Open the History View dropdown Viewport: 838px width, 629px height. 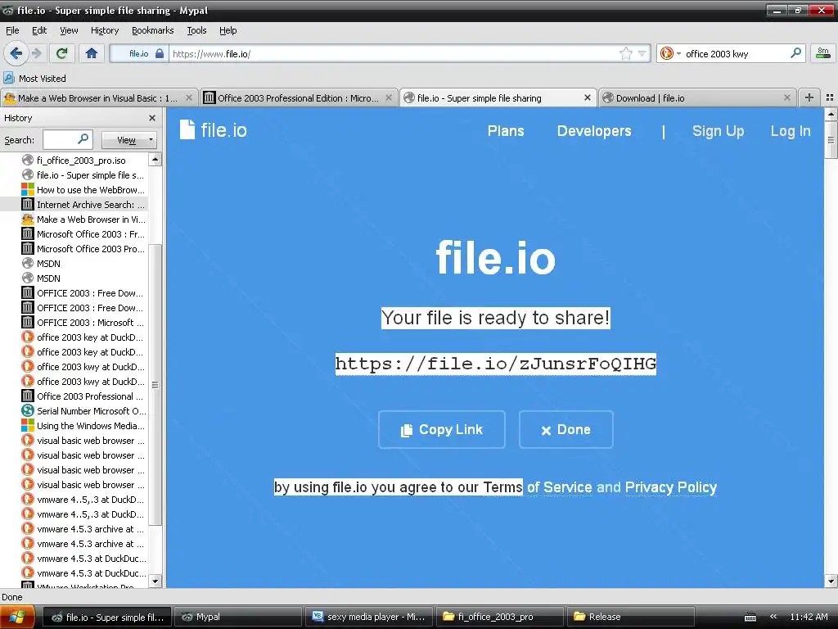[129, 140]
